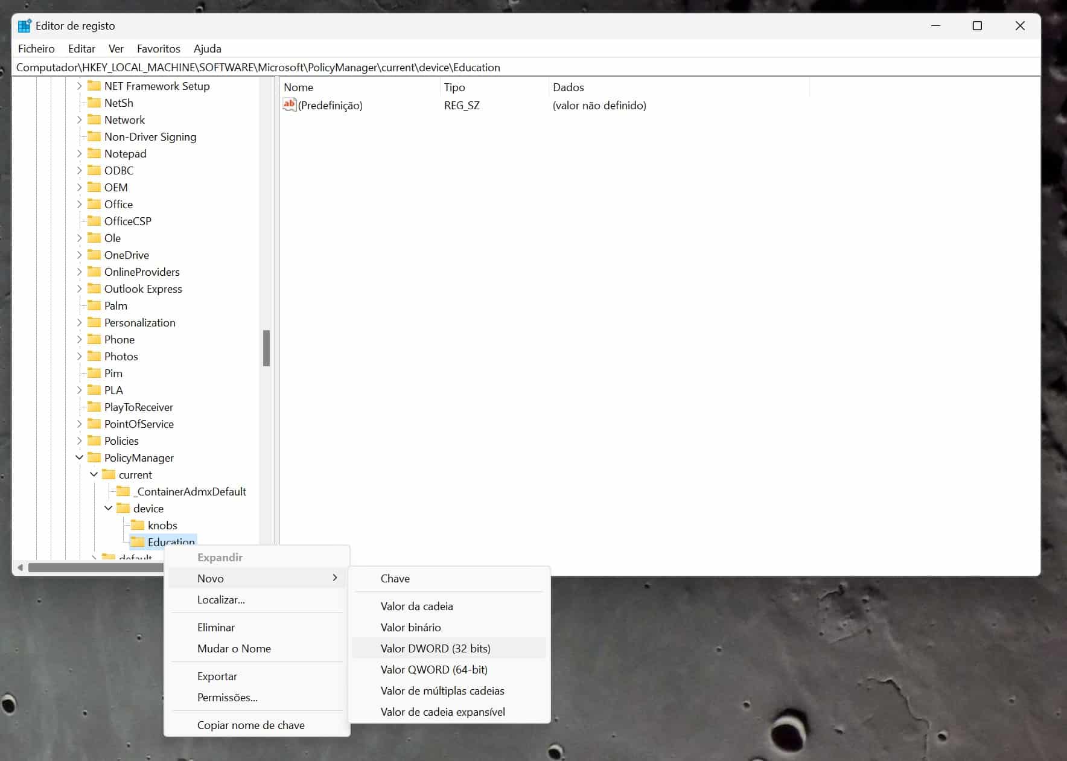Select the OneDrive folder icon in tree
The width and height of the screenshot is (1067, 761).
[94, 255]
